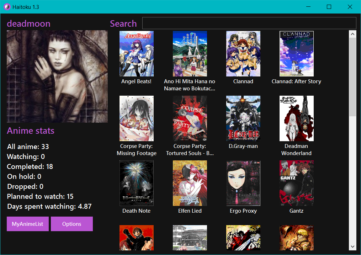361x255 pixels.
Task: Click the All anime: 33 stat
Action: [x=28, y=147]
